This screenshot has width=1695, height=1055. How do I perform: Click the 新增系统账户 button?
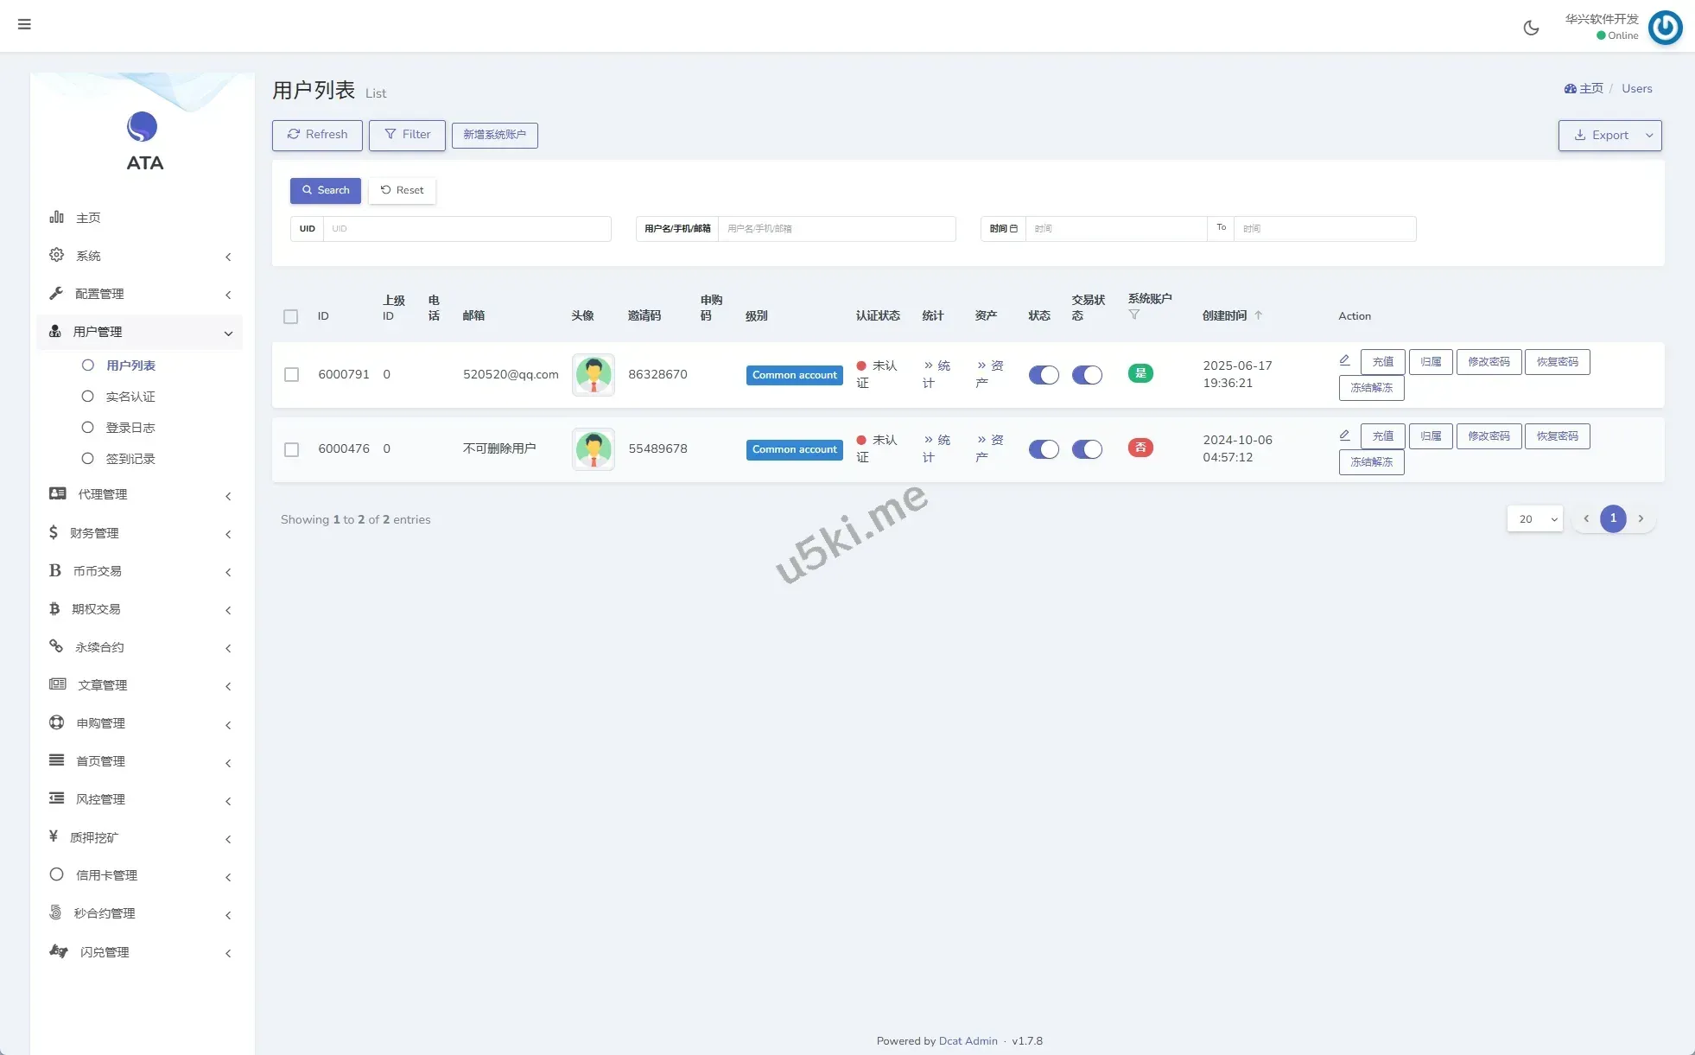(494, 135)
